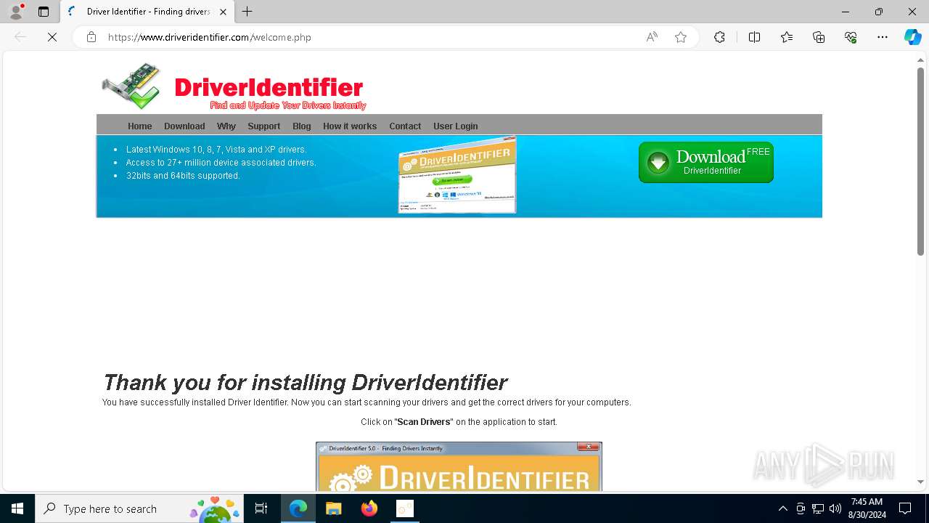Click the taskbar search box
The width and height of the screenshot is (929, 523).
[139, 508]
